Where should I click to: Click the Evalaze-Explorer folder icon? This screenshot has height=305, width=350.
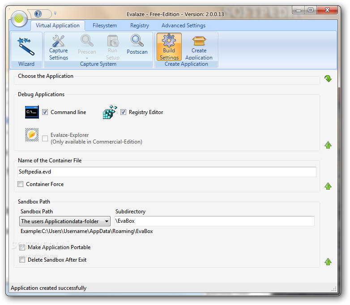click(32, 135)
